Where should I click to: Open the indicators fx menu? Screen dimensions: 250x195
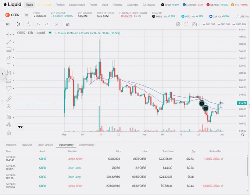tap(28, 24)
